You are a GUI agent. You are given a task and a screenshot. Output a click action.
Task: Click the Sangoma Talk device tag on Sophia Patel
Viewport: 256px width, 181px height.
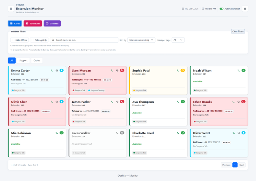(x=140, y=90)
